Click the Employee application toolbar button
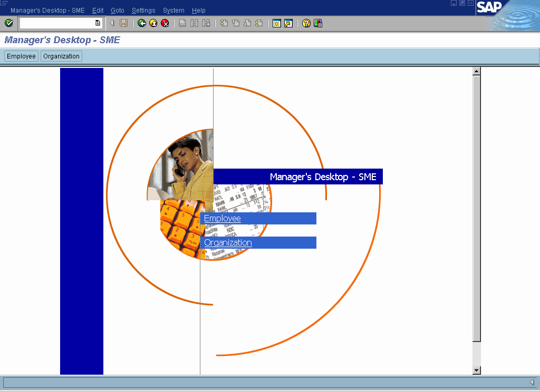This screenshot has width=540, height=392. (x=21, y=56)
